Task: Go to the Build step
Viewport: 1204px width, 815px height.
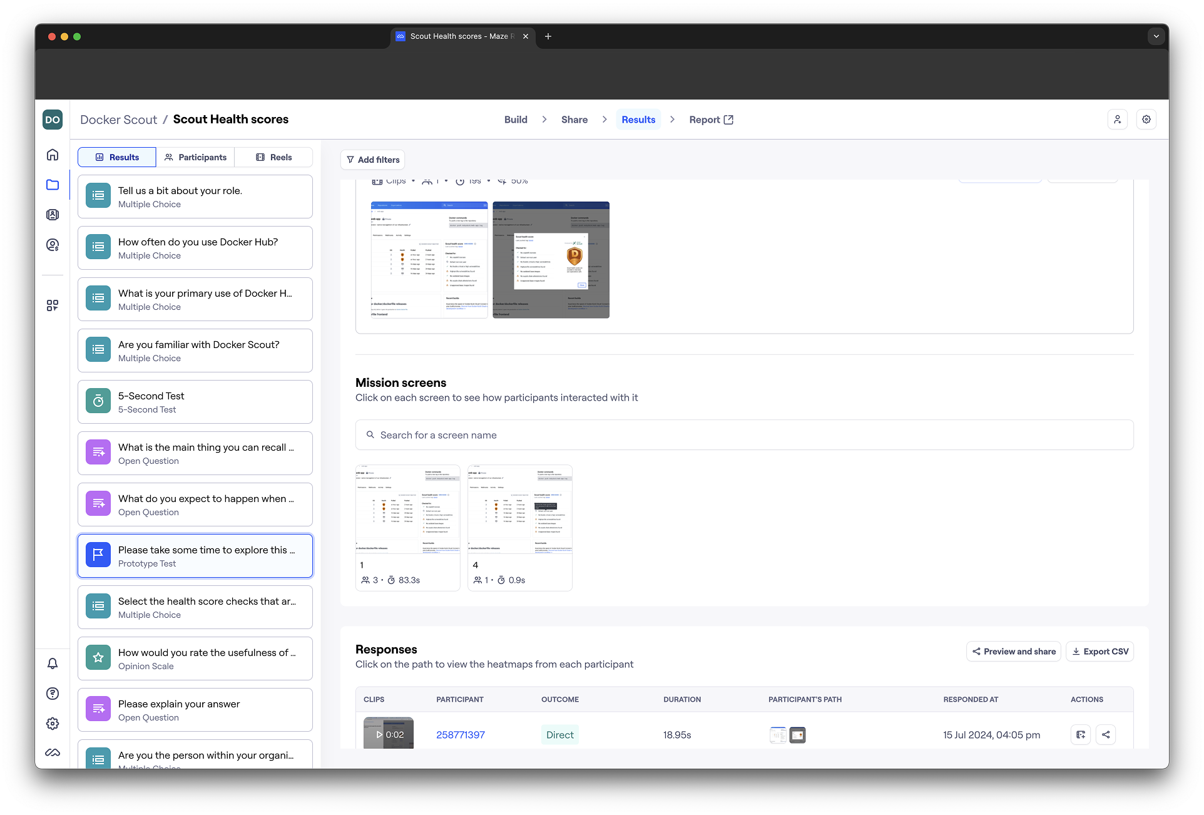Action: click(516, 120)
